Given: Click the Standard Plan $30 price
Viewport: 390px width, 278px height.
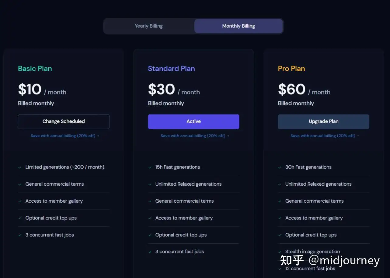Looking at the screenshot, I should click(162, 89).
